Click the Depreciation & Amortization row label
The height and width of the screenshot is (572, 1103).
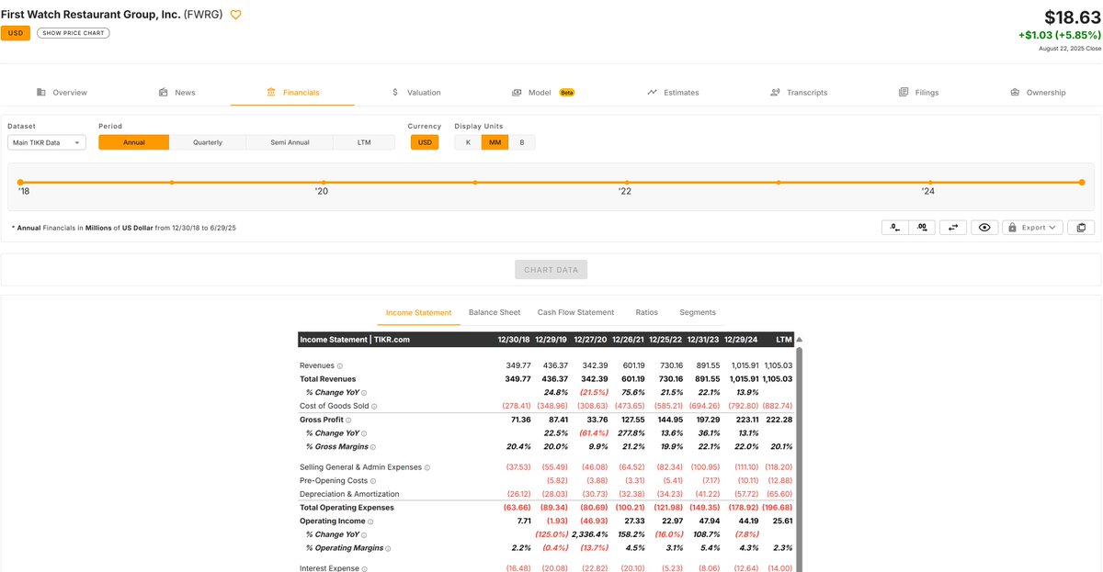click(349, 494)
